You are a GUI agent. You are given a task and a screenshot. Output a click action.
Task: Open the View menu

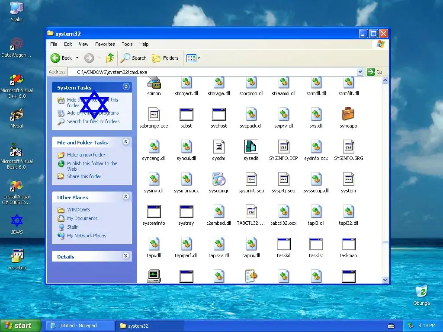83,44
